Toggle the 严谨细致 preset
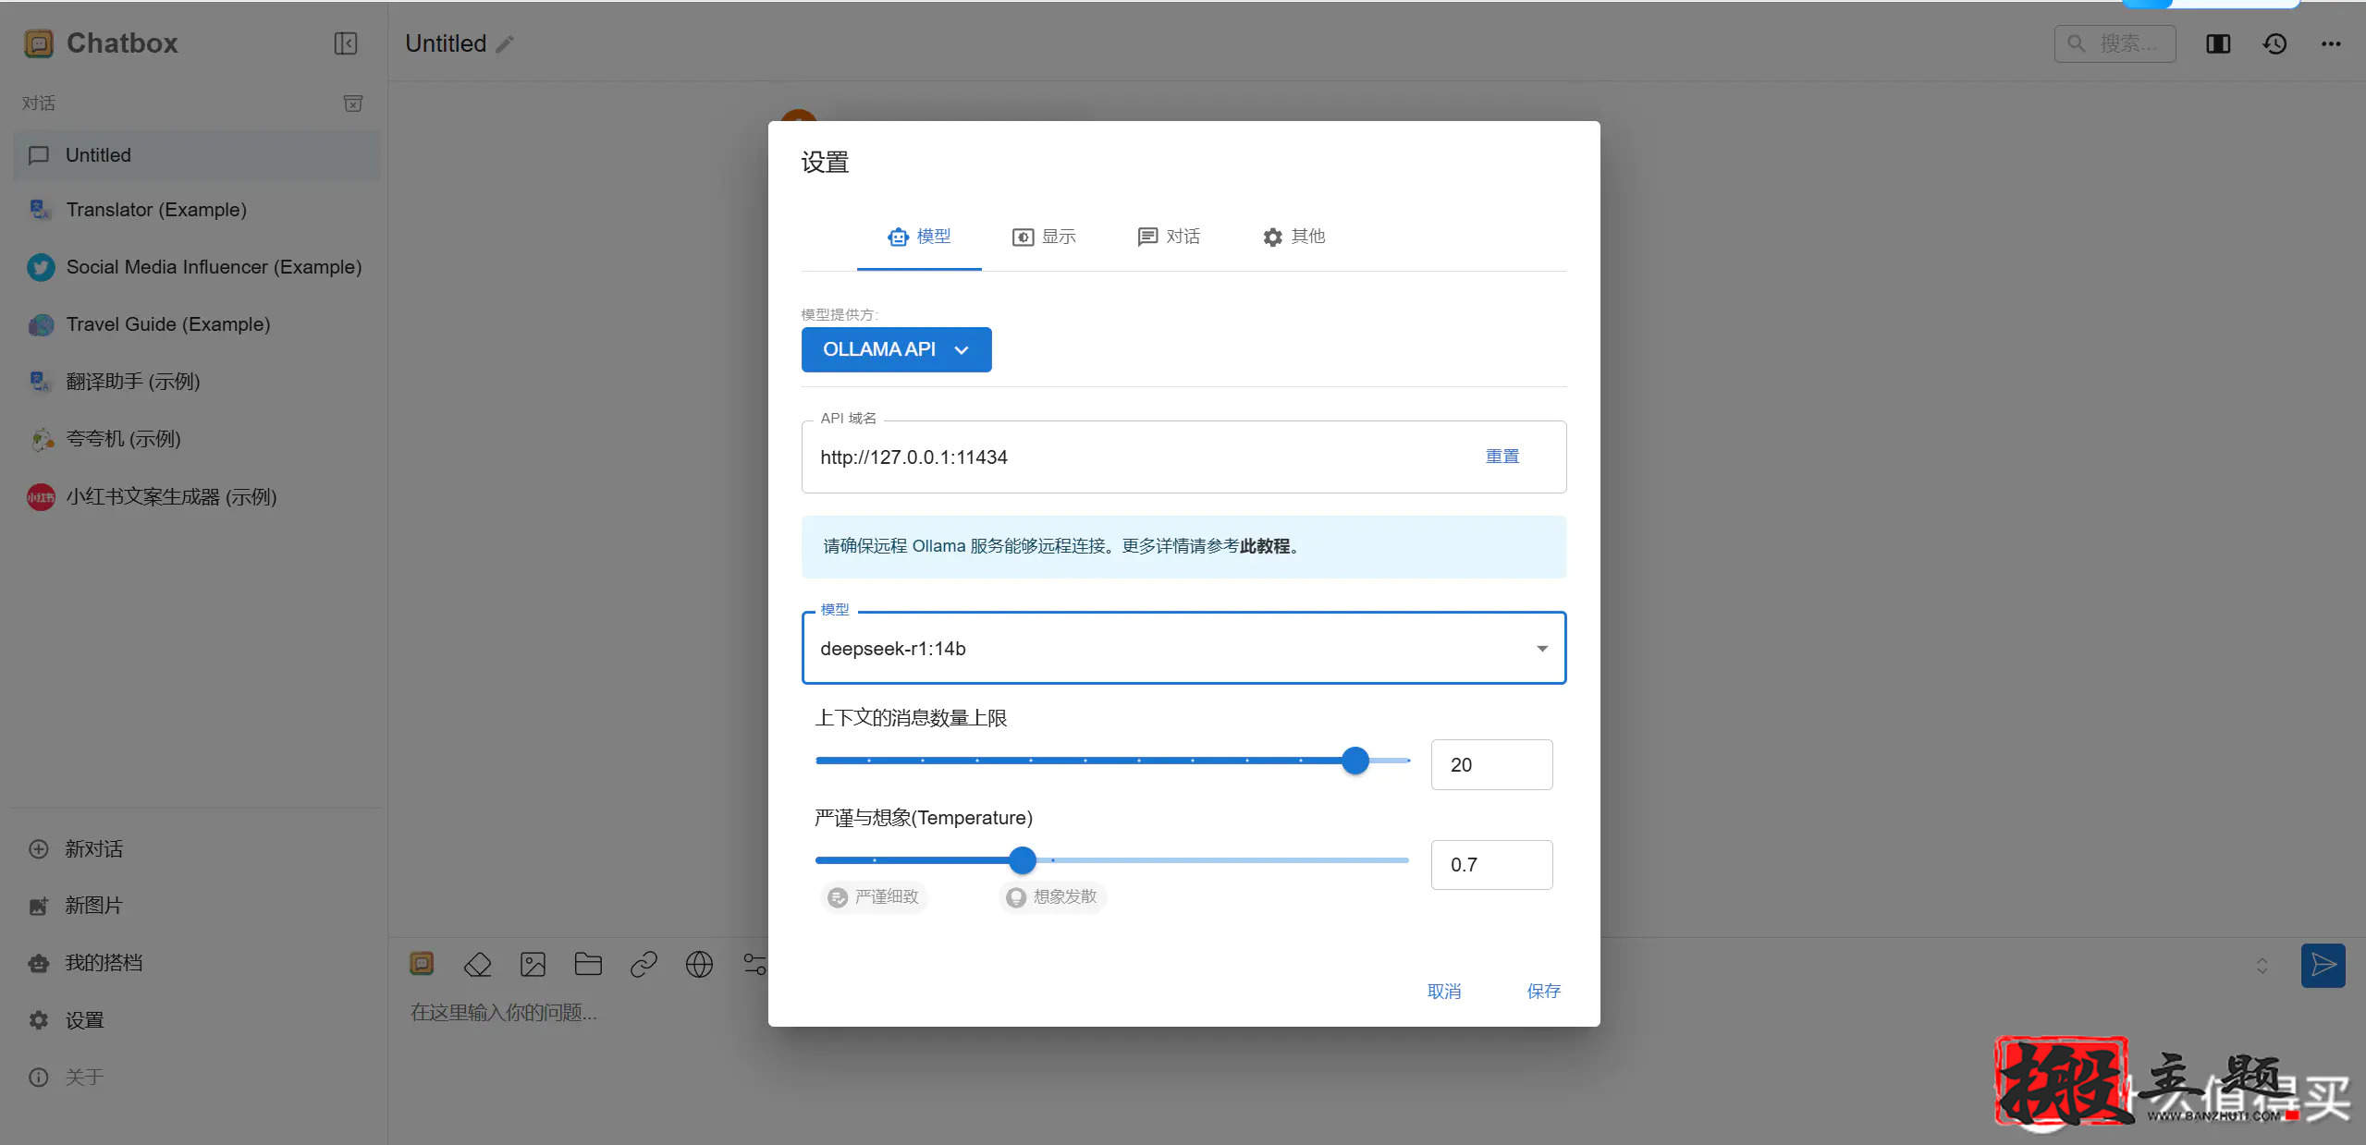The width and height of the screenshot is (2366, 1145). click(873, 896)
